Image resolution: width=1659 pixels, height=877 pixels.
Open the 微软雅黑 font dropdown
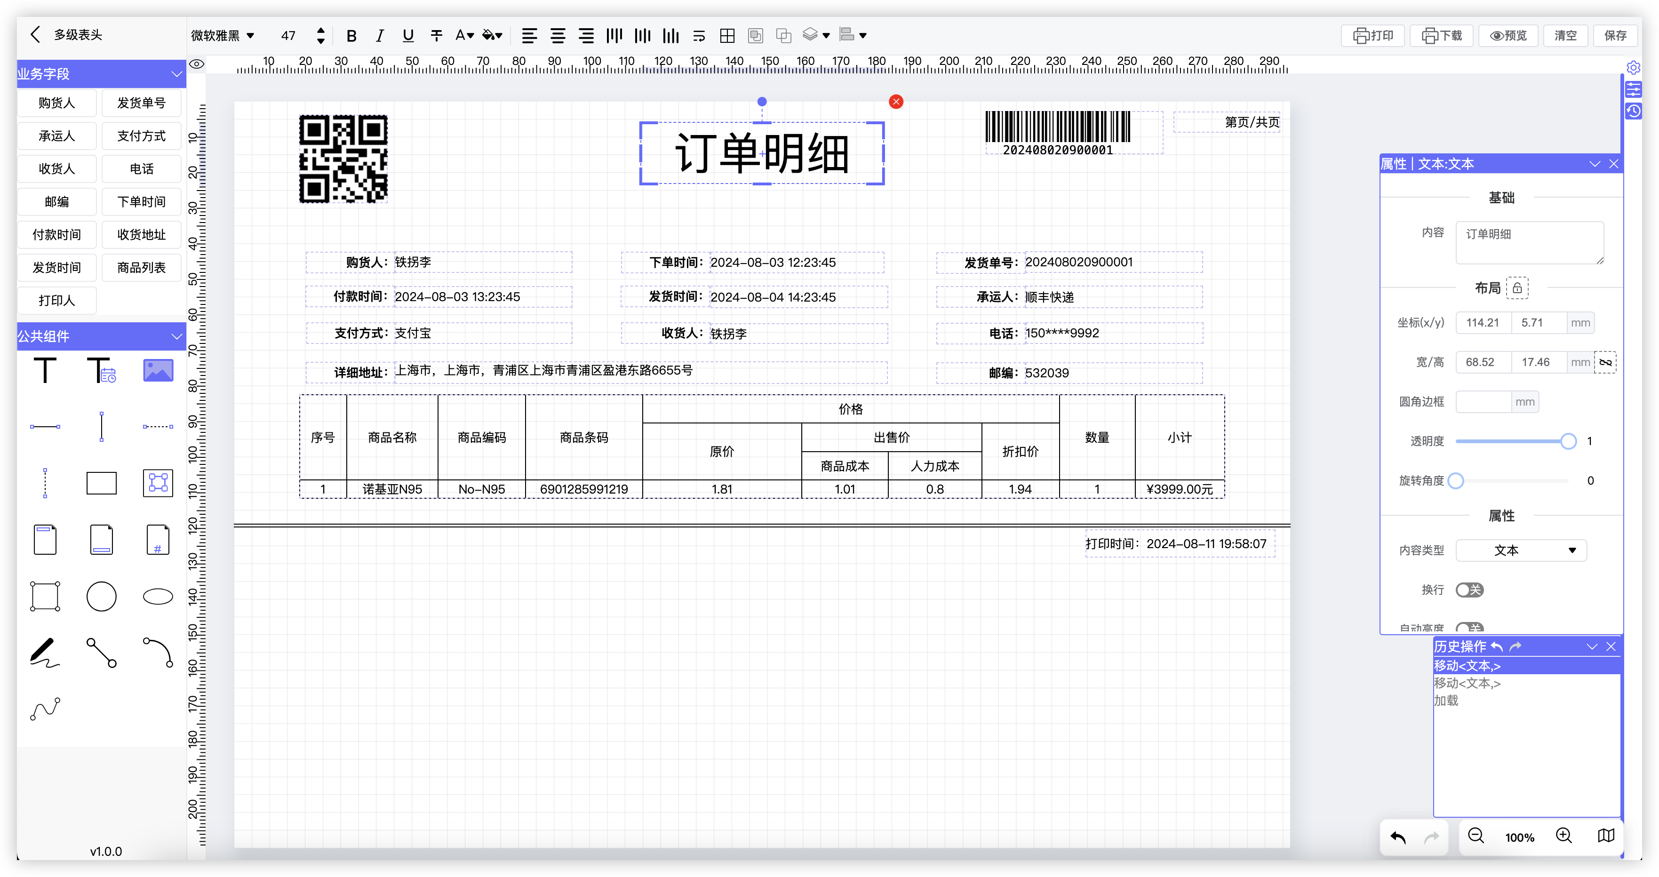[x=223, y=36]
